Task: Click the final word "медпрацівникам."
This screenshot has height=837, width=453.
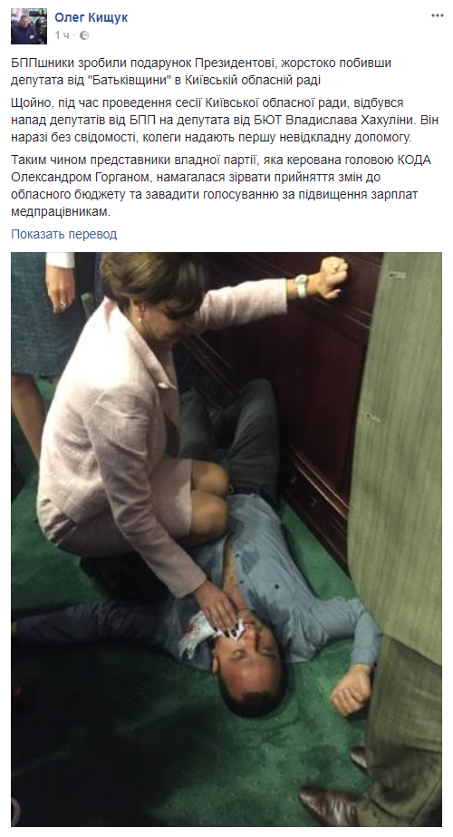Action: (61, 212)
